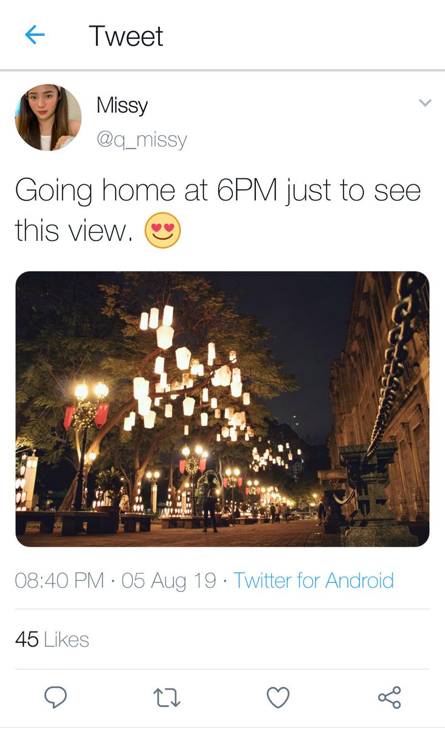Viewport: 445px width, 730px height.
Task: Select the Tweet header title
Action: coord(126,36)
